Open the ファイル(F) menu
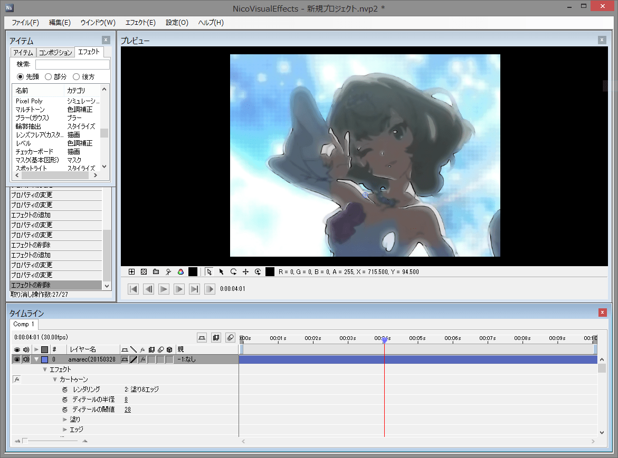 [x=25, y=23]
